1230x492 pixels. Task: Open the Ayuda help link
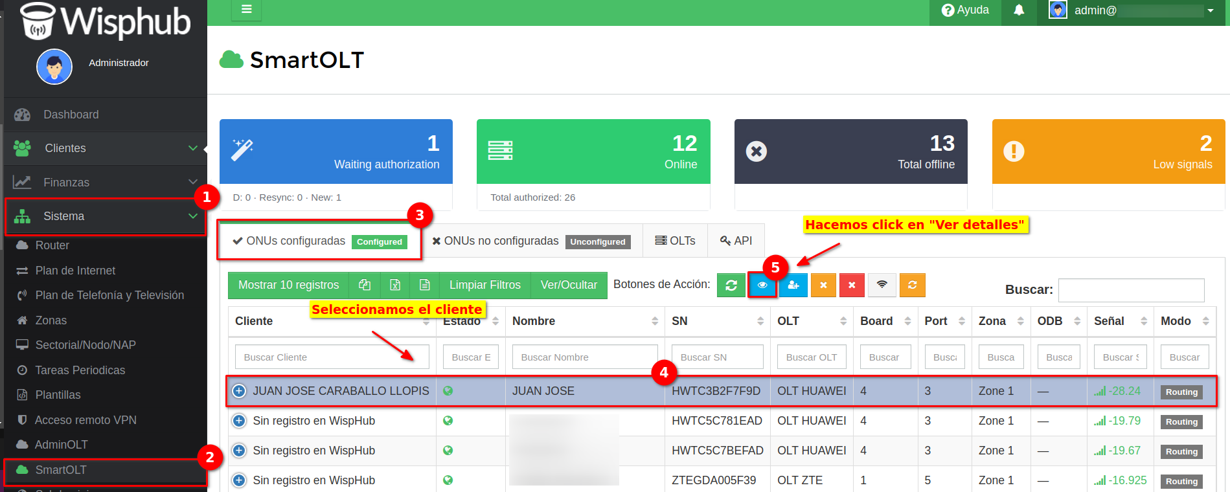pos(965,10)
